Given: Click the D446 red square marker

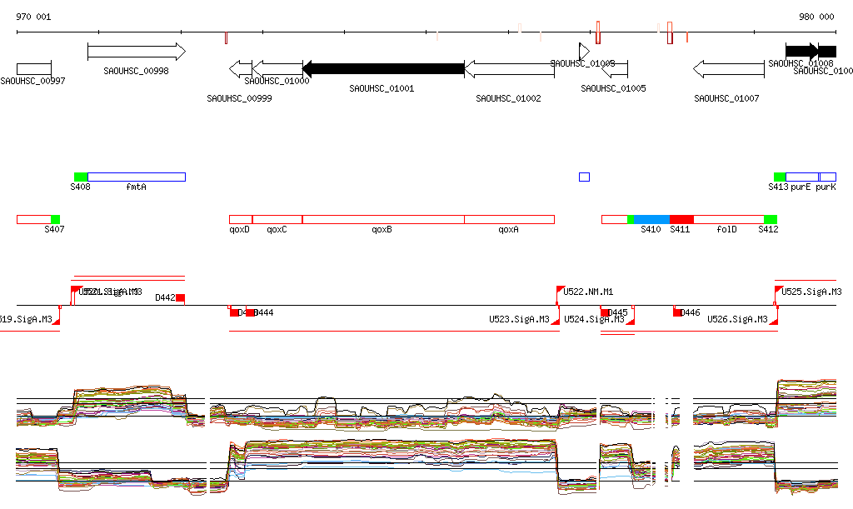Looking at the screenshot, I should click(677, 312).
